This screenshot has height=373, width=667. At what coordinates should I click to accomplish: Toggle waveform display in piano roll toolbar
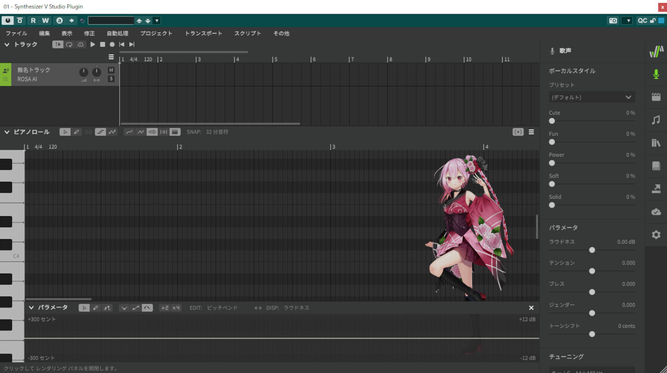coord(152,132)
